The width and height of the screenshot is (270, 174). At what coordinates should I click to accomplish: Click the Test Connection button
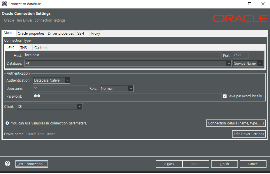coord(32,164)
